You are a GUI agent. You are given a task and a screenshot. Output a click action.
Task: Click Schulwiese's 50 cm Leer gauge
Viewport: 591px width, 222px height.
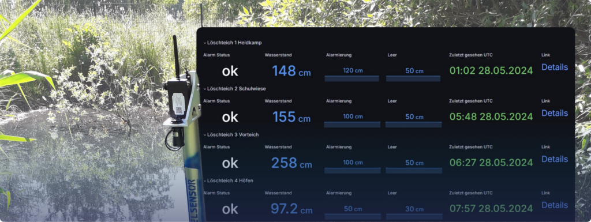pyautogui.click(x=413, y=120)
